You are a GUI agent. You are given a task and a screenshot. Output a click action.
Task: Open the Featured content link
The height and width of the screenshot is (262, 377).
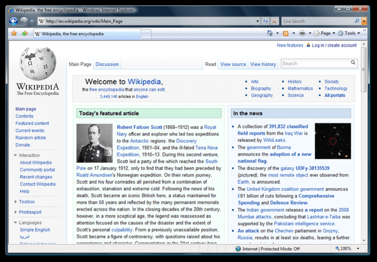coord(32,123)
